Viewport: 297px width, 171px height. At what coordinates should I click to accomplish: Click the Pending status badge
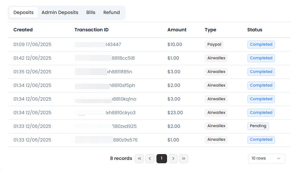point(258,126)
